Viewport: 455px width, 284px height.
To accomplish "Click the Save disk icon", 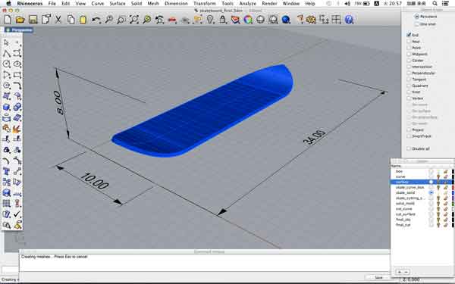I will click(x=33, y=20).
